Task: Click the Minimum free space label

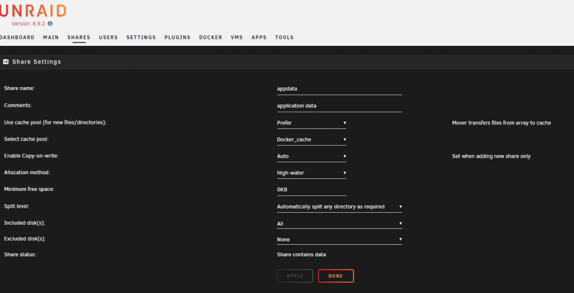Action: click(29, 189)
